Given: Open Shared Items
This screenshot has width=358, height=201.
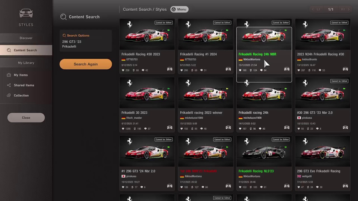Looking at the screenshot, I should (24, 85).
